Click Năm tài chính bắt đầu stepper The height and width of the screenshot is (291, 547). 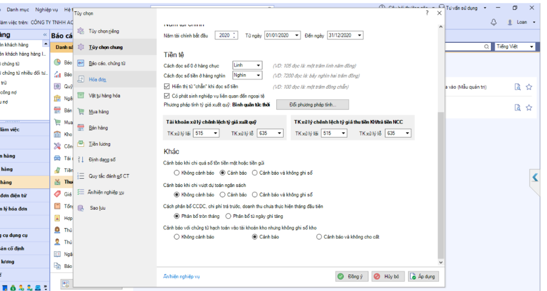(235, 35)
